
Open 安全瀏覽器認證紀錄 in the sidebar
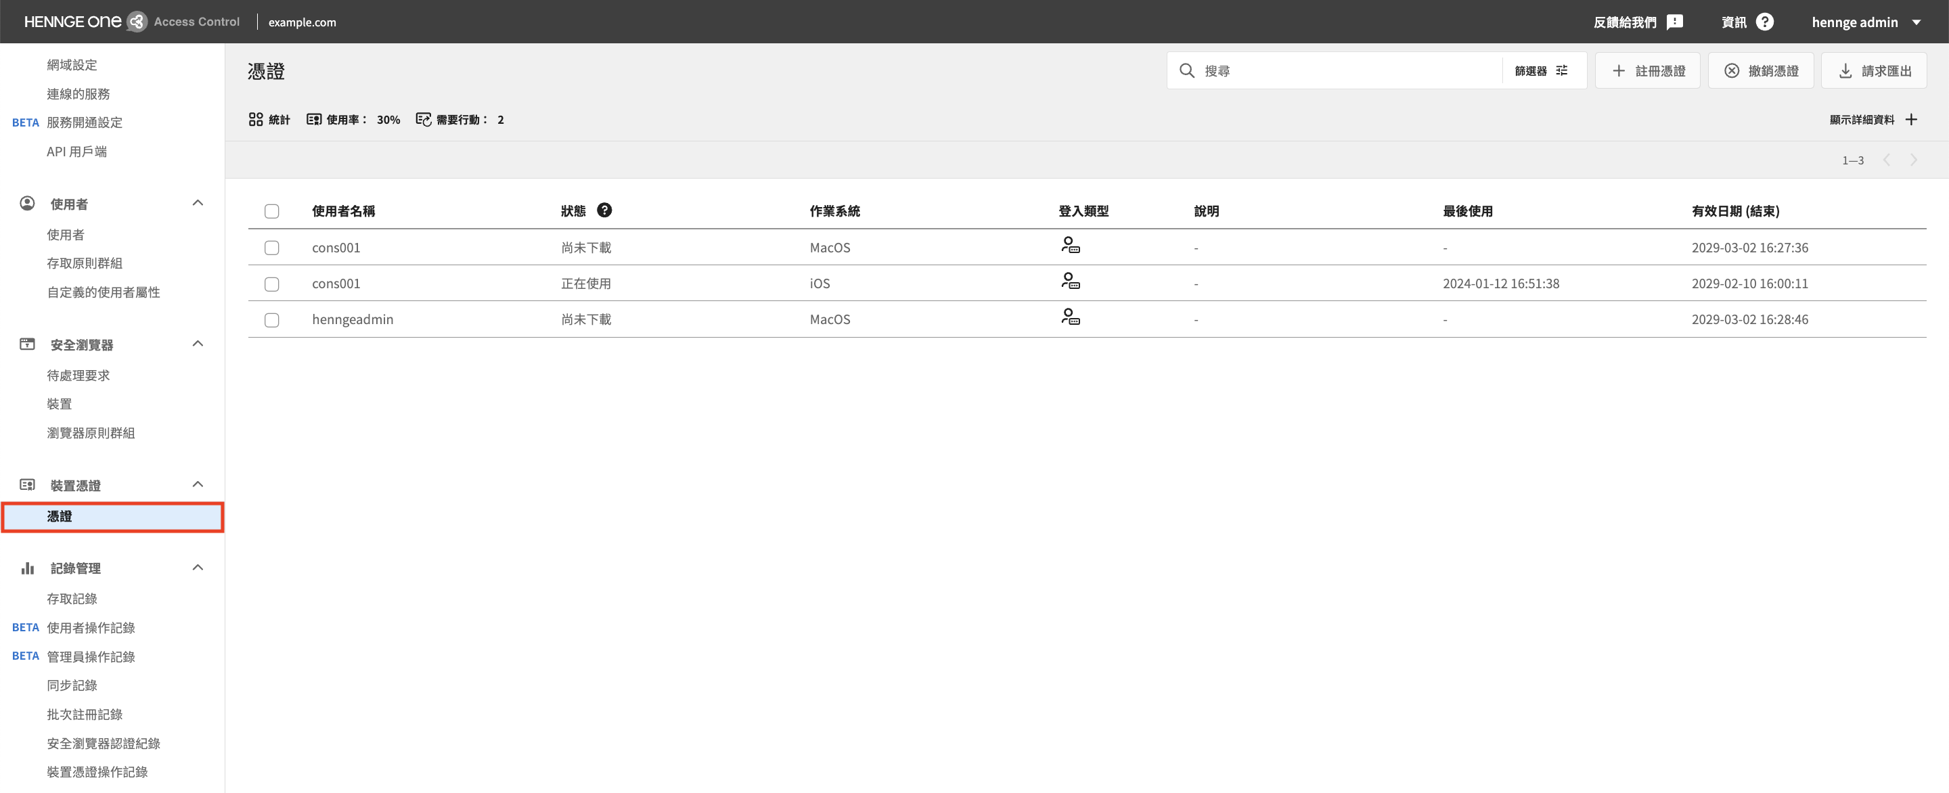tap(104, 744)
